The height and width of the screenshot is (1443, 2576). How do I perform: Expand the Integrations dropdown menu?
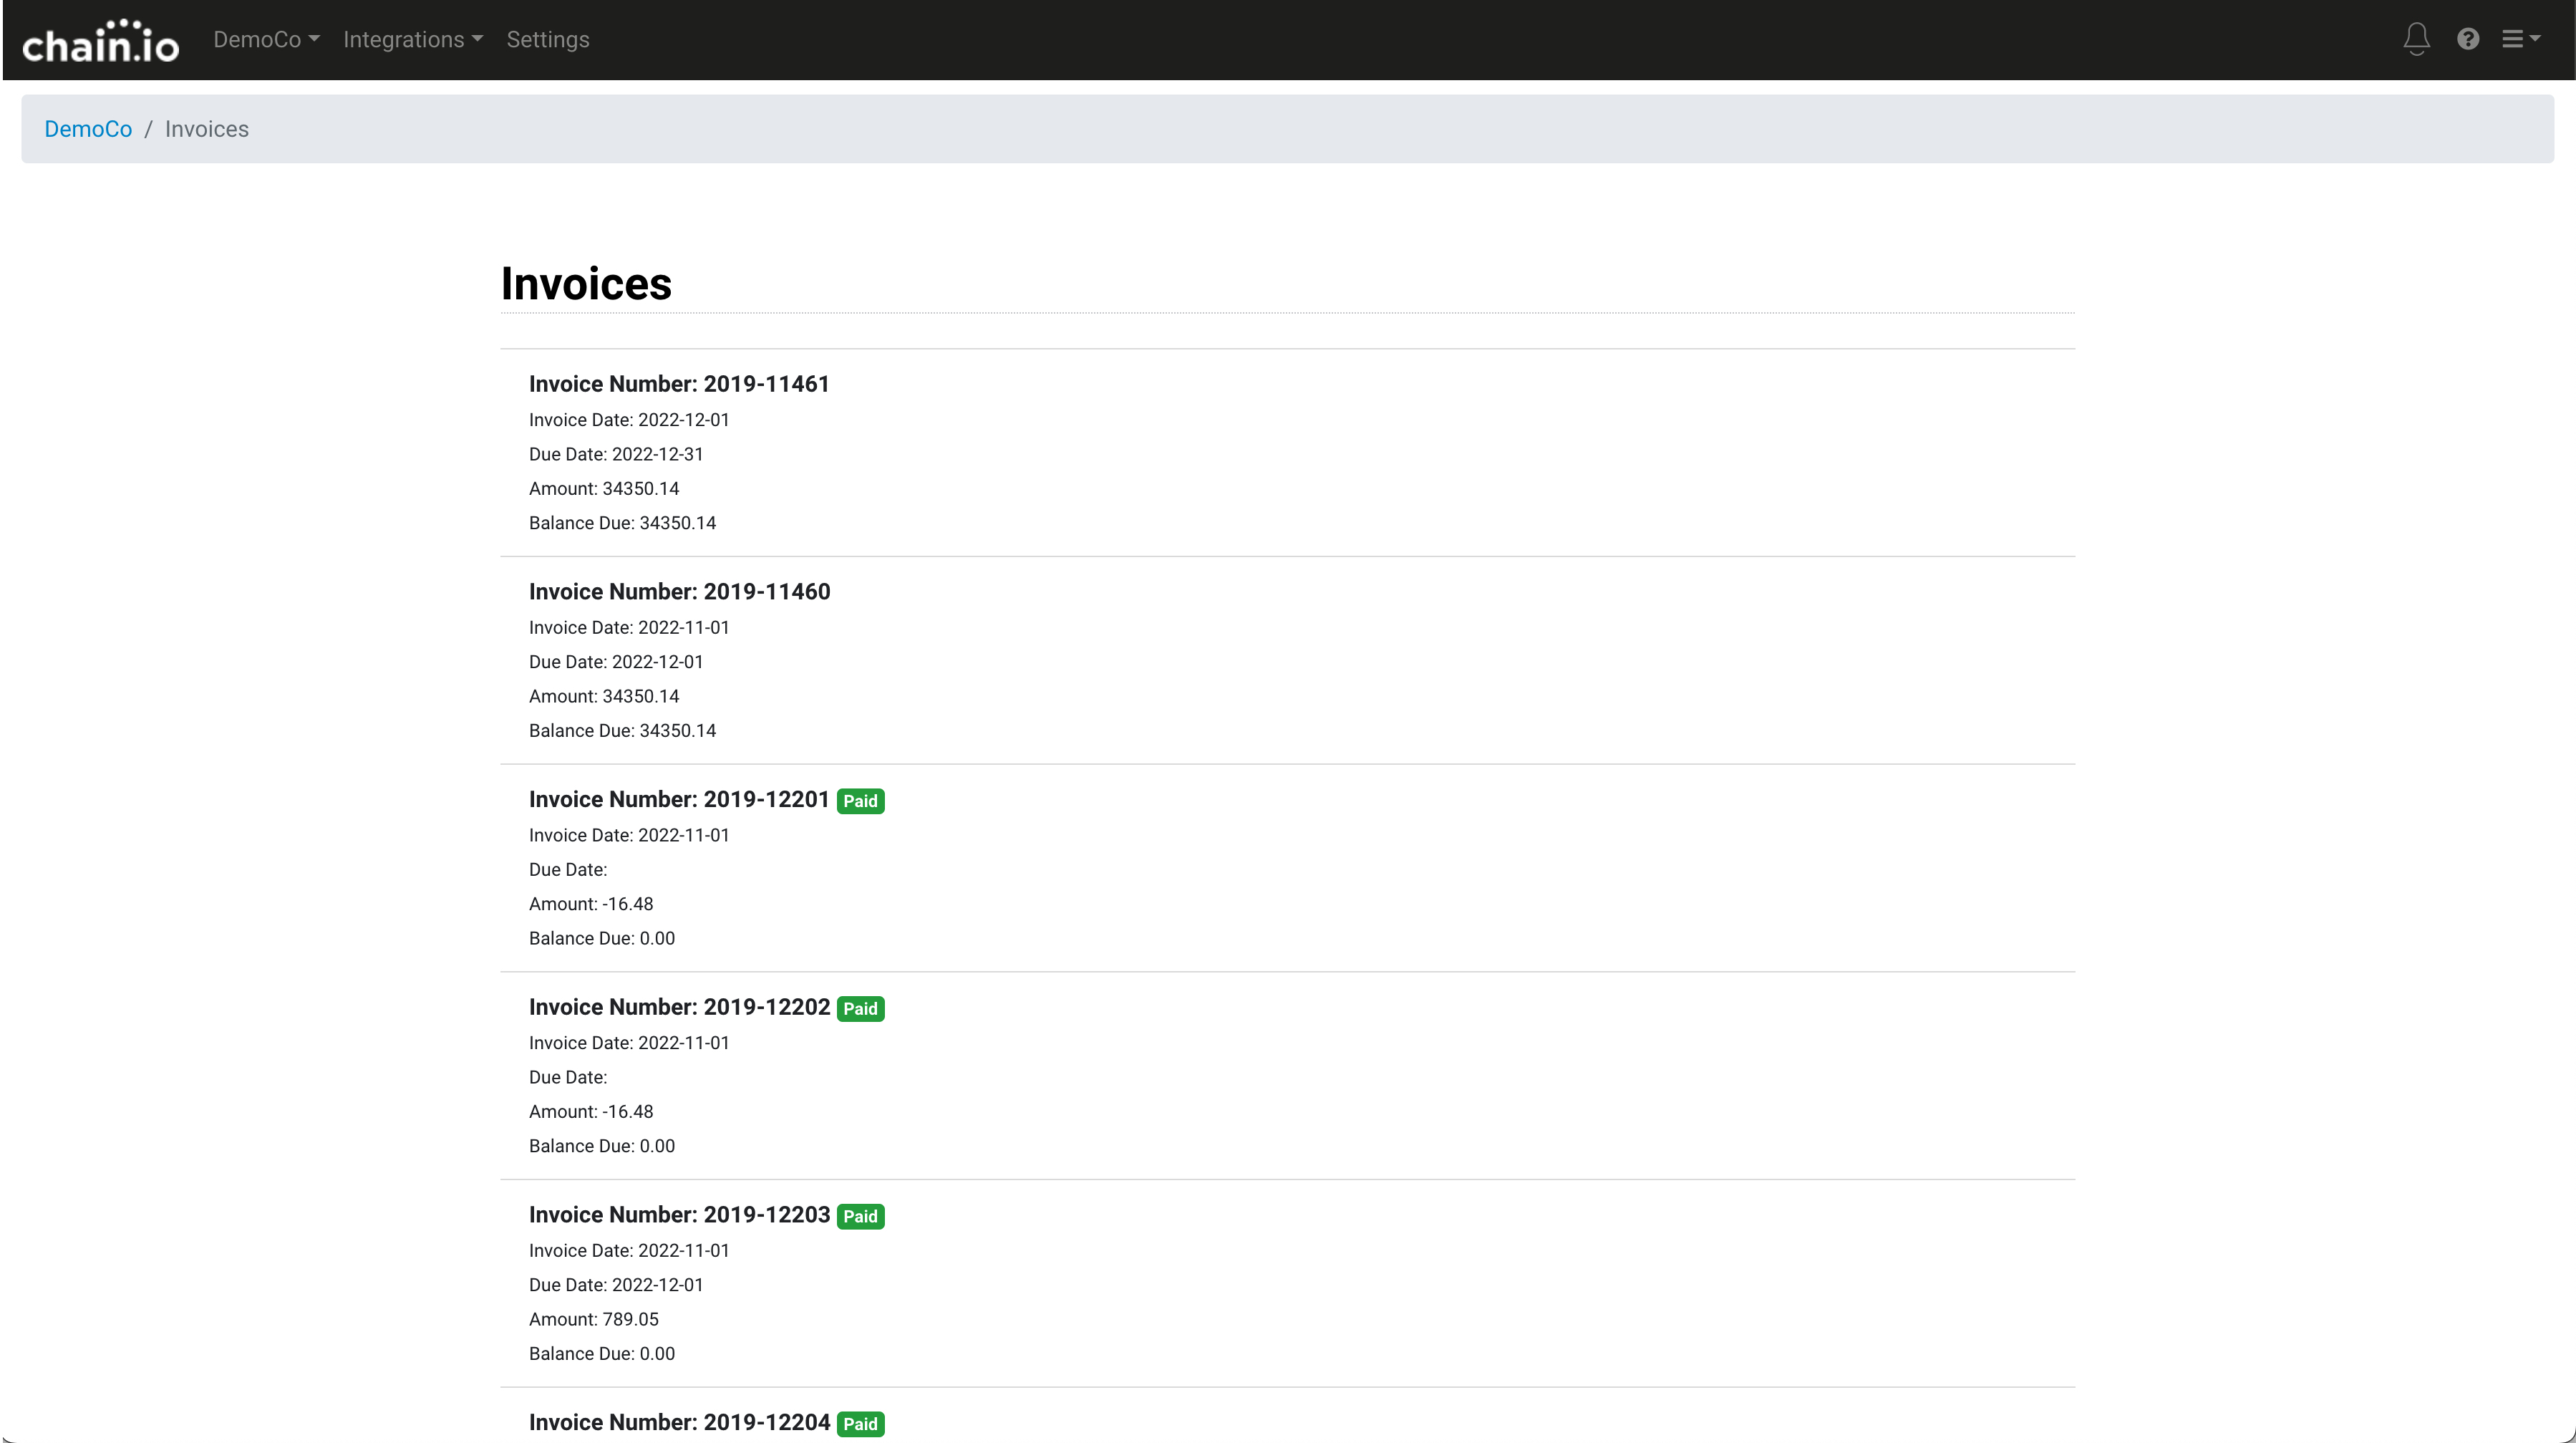point(412,39)
